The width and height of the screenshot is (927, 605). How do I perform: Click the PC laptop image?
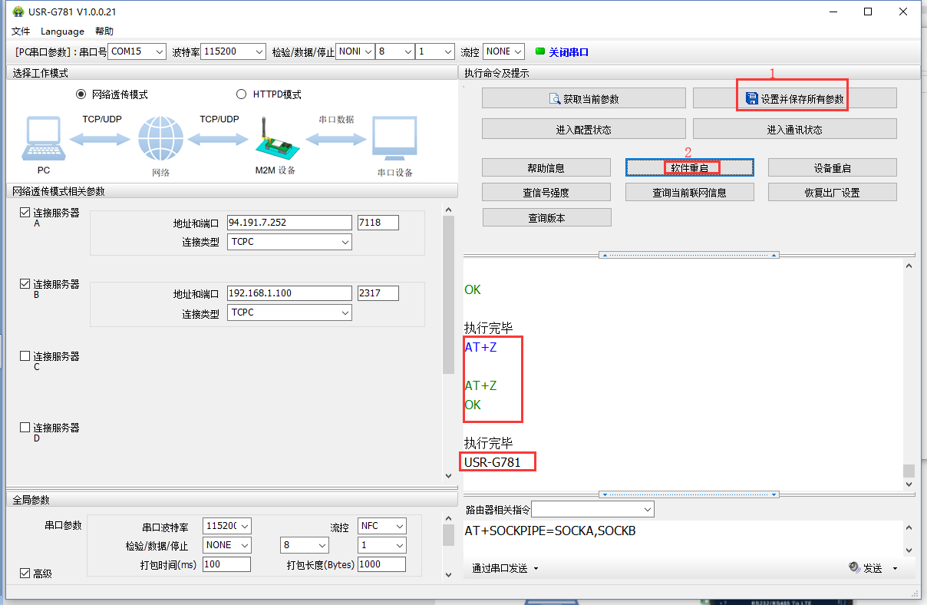pos(43,140)
